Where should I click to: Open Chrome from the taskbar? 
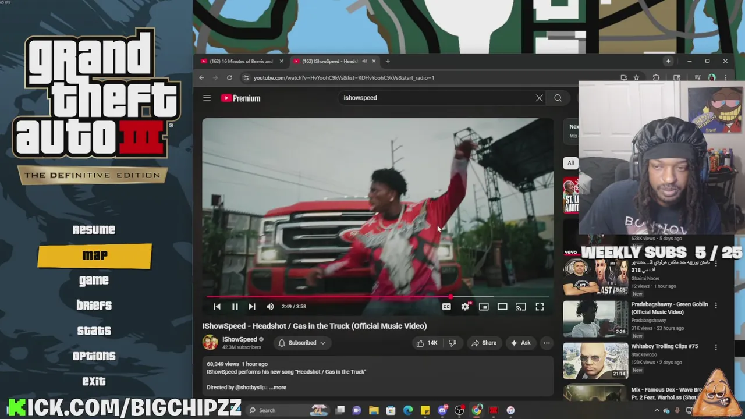click(x=477, y=411)
